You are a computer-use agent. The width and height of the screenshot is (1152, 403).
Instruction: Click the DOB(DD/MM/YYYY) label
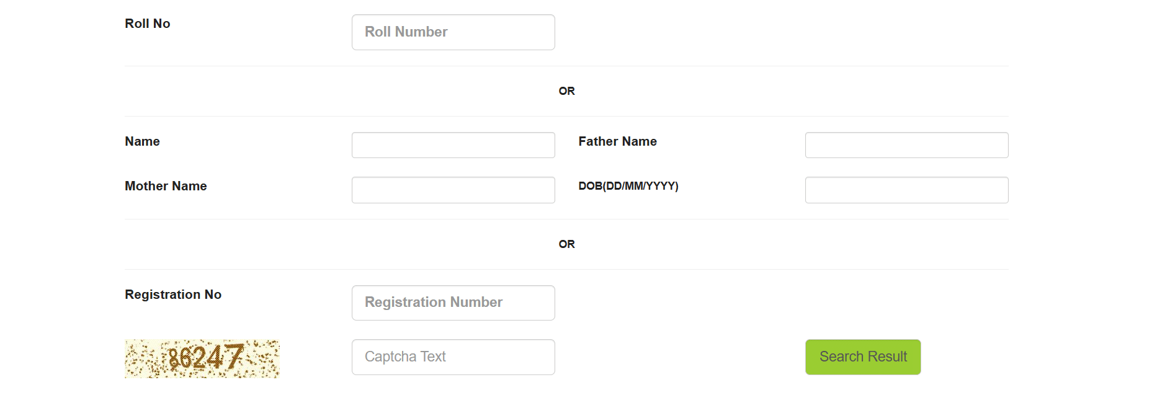(x=628, y=186)
